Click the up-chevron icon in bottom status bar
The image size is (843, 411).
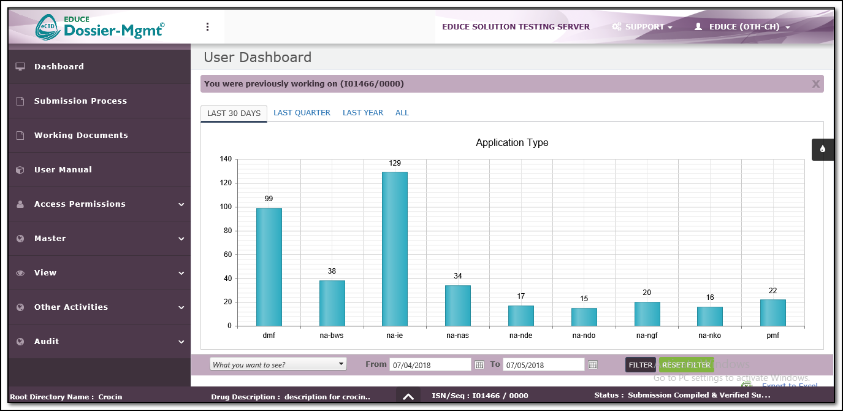408,396
